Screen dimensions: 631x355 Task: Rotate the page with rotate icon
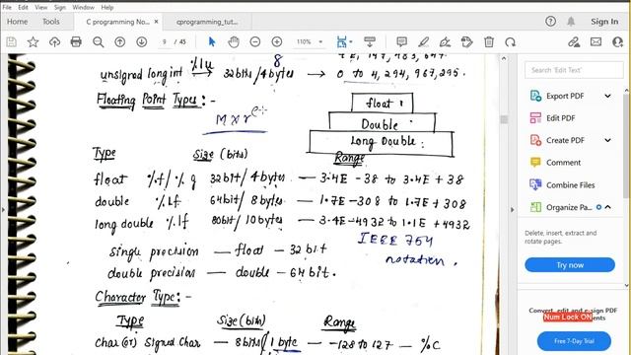[x=511, y=41]
